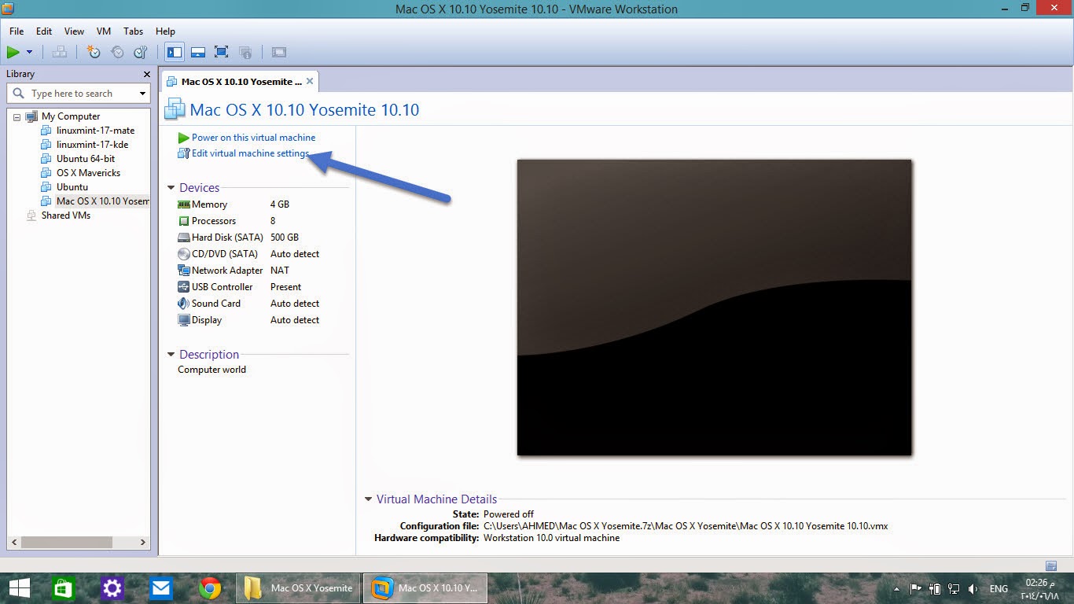Open the View menu
The height and width of the screenshot is (604, 1074).
74,31
